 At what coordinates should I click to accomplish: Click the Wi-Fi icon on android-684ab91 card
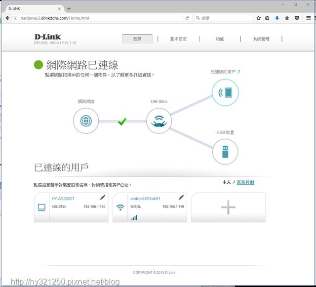point(120,207)
